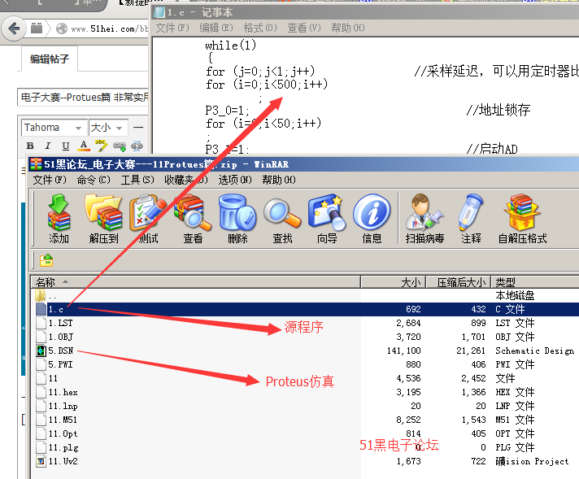Image resolution: width=579 pixels, height=479 pixels.
Task: Click the Type (类型) column header
Action: click(x=535, y=282)
